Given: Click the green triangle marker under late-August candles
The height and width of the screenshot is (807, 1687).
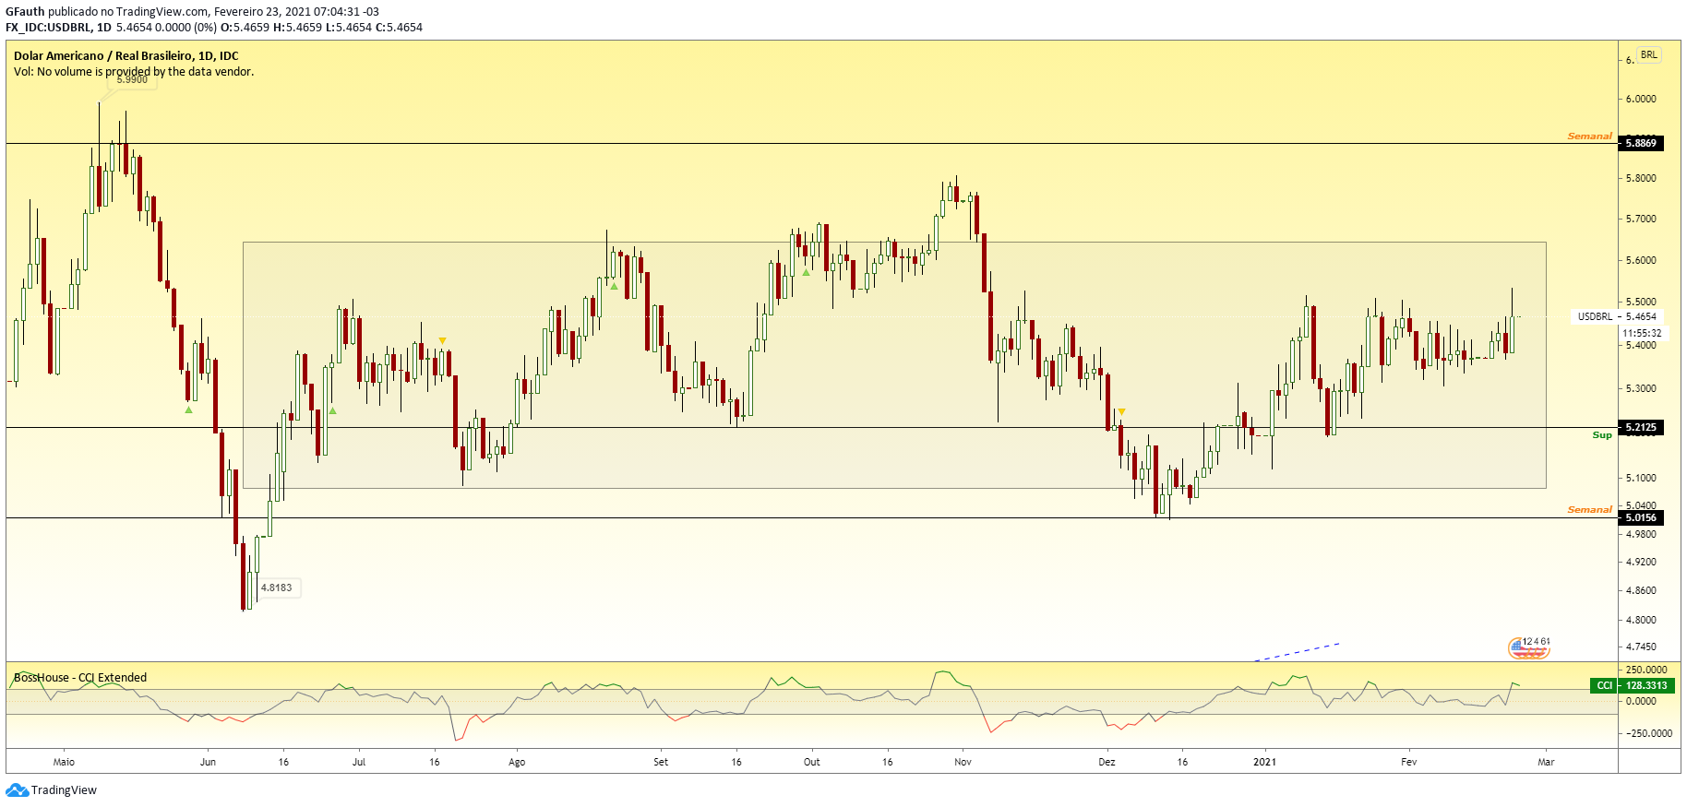Looking at the screenshot, I should point(614,286).
